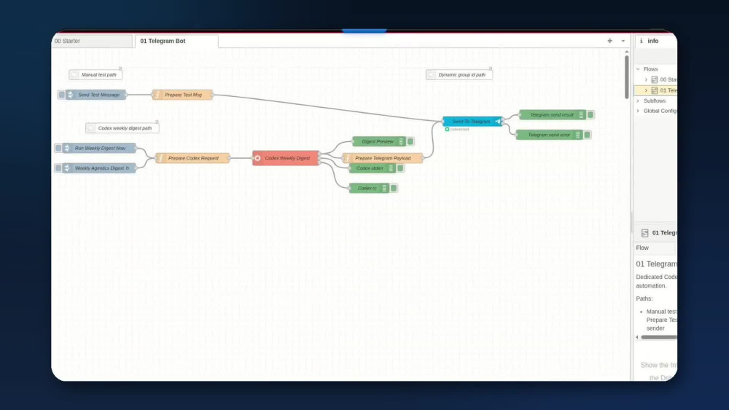Toggle the Telegram send result debug output
The width and height of the screenshot is (729, 410).
[x=590, y=114]
